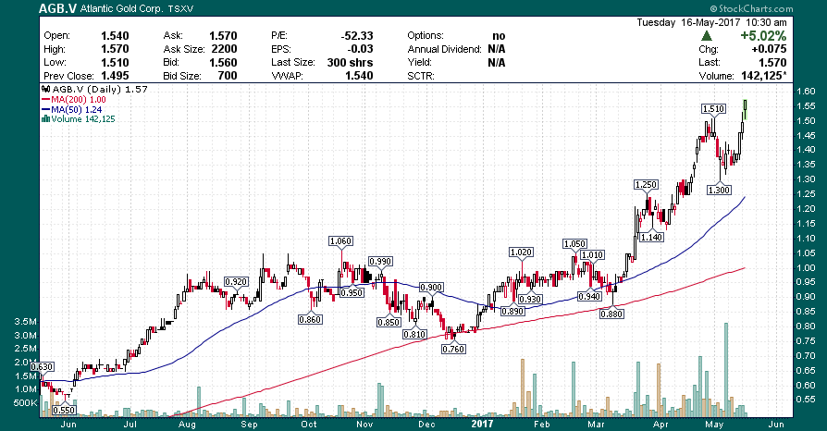Click the 0.880 price label
Image resolution: width=827 pixels, height=431 pixels.
(x=611, y=314)
